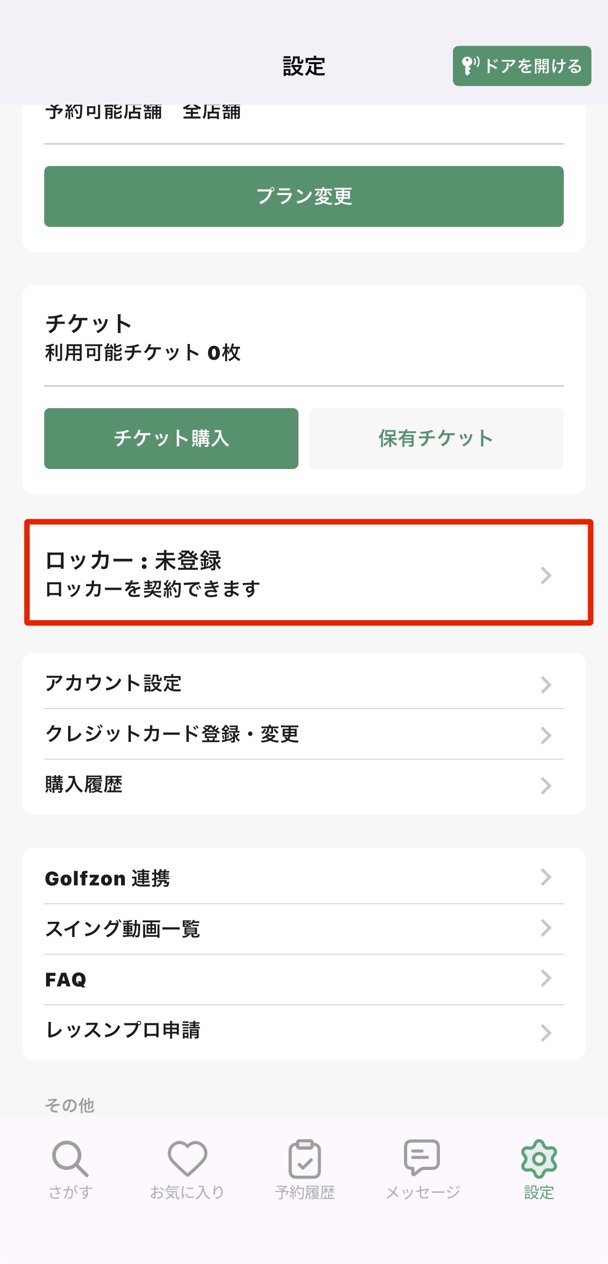Open favorites via the heart icon
608x1264 pixels.
point(187,1158)
